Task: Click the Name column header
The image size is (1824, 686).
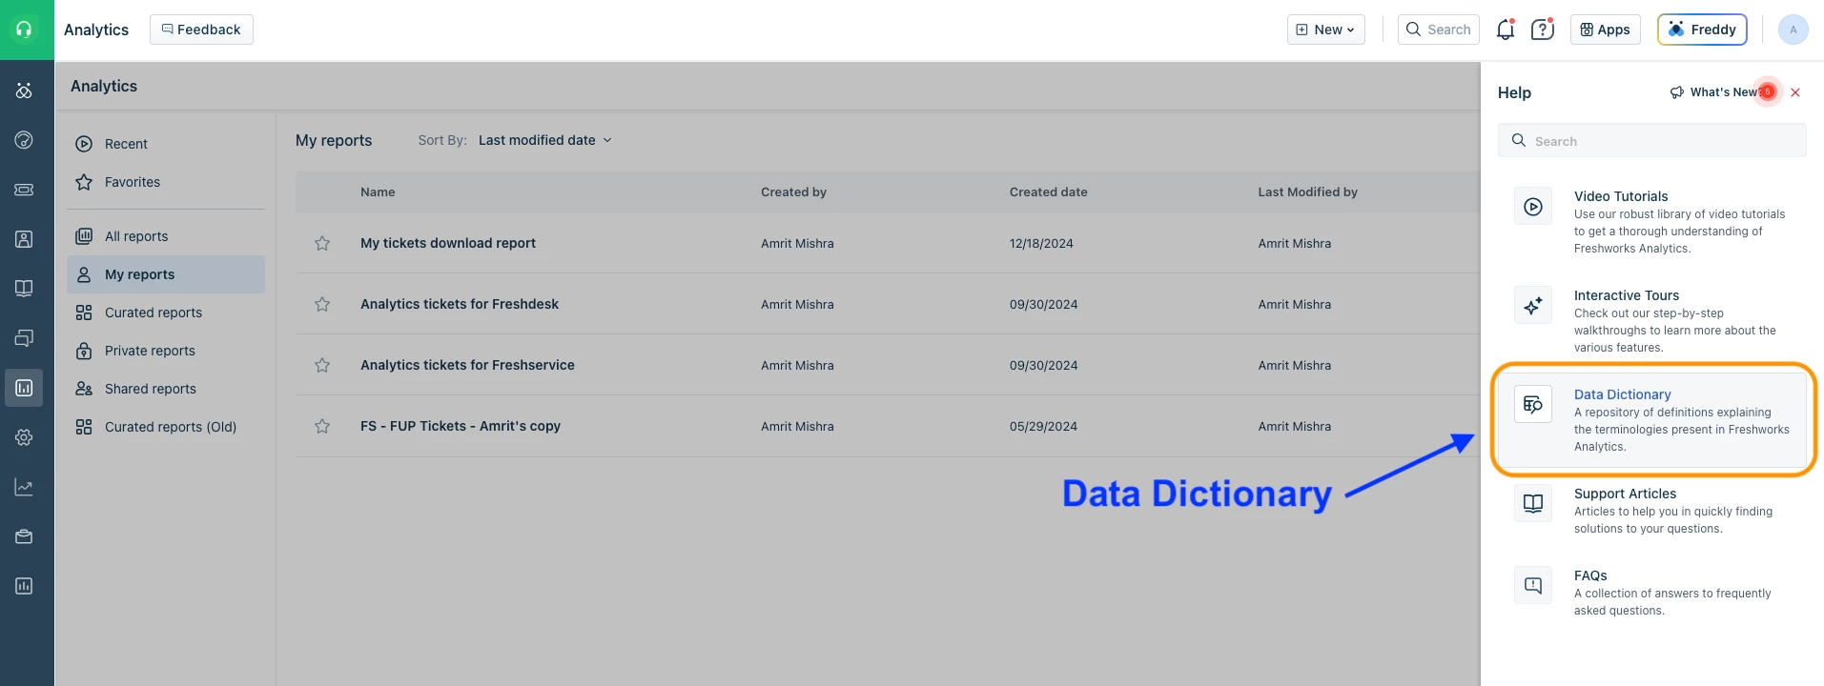Action: click(x=378, y=192)
